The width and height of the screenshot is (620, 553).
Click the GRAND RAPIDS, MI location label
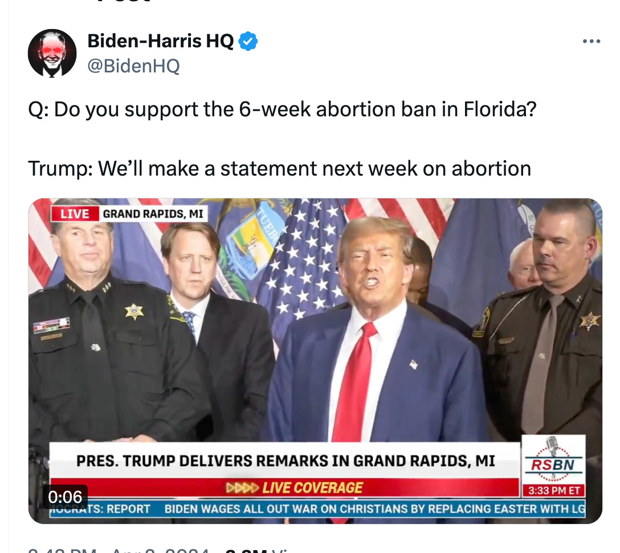(153, 214)
